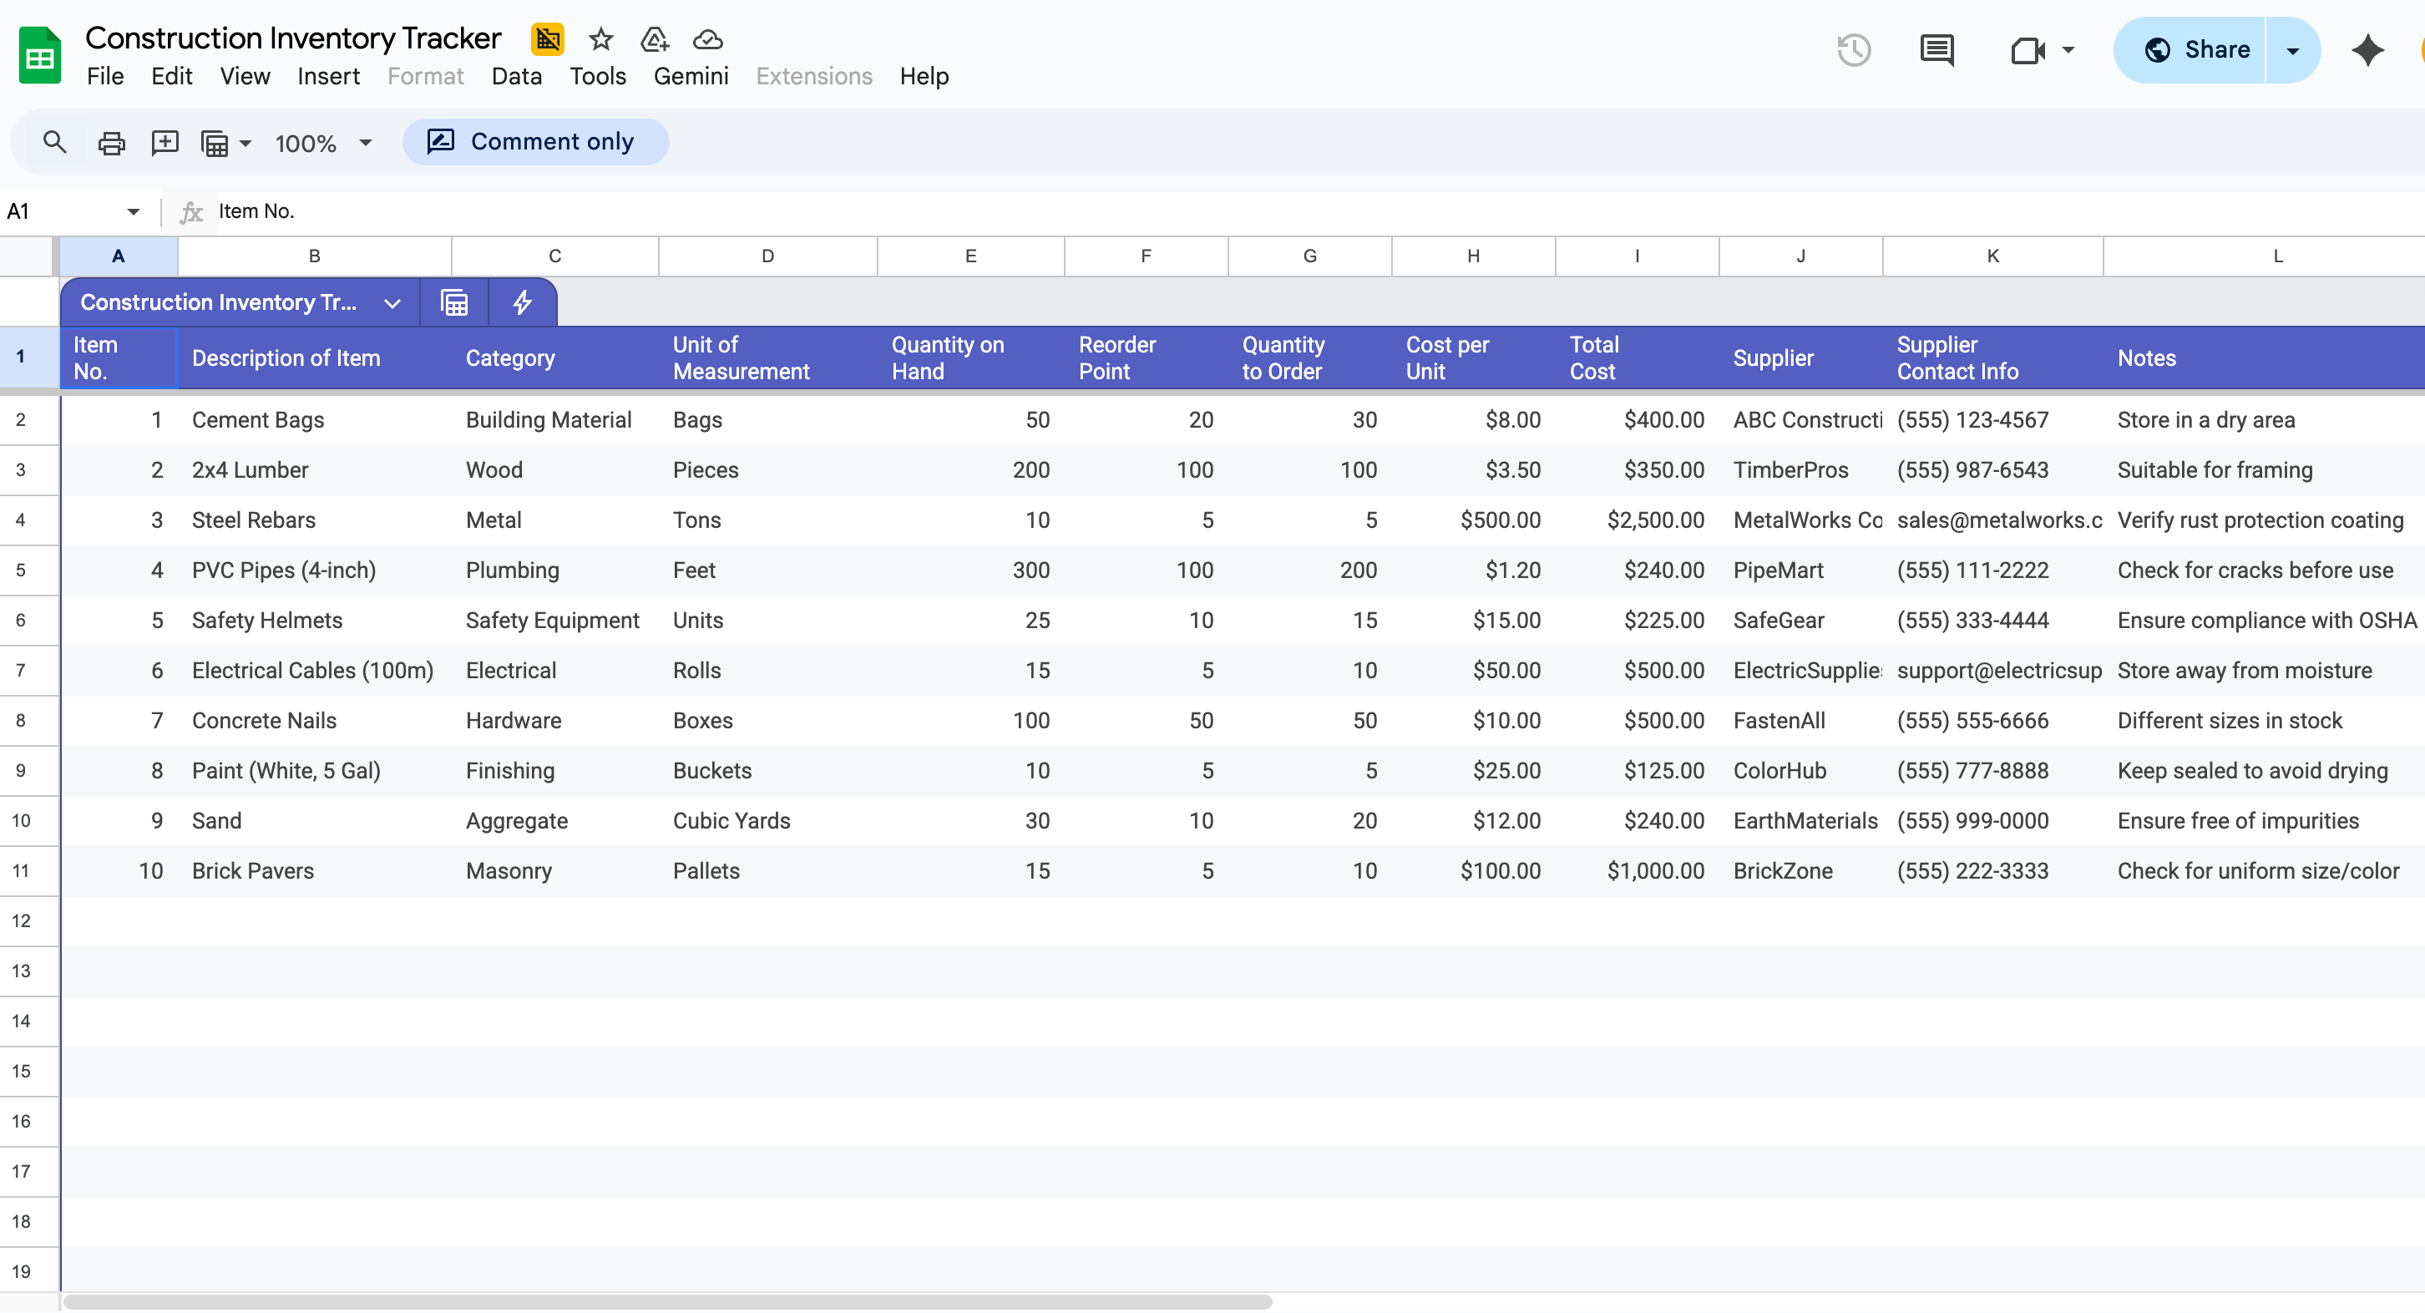Open the Insert menu
This screenshot has width=2425, height=1313.
pyautogui.click(x=327, y=76)
